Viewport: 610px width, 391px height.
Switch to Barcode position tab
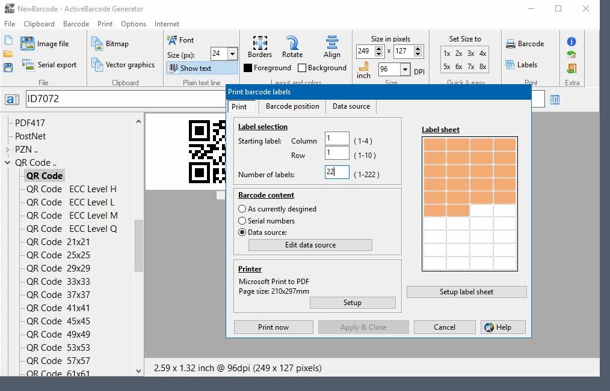click(292, 106)
